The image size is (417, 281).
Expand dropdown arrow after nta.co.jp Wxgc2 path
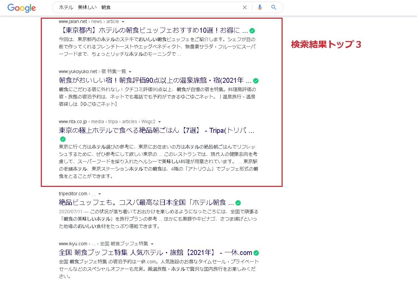pos(160,122)
